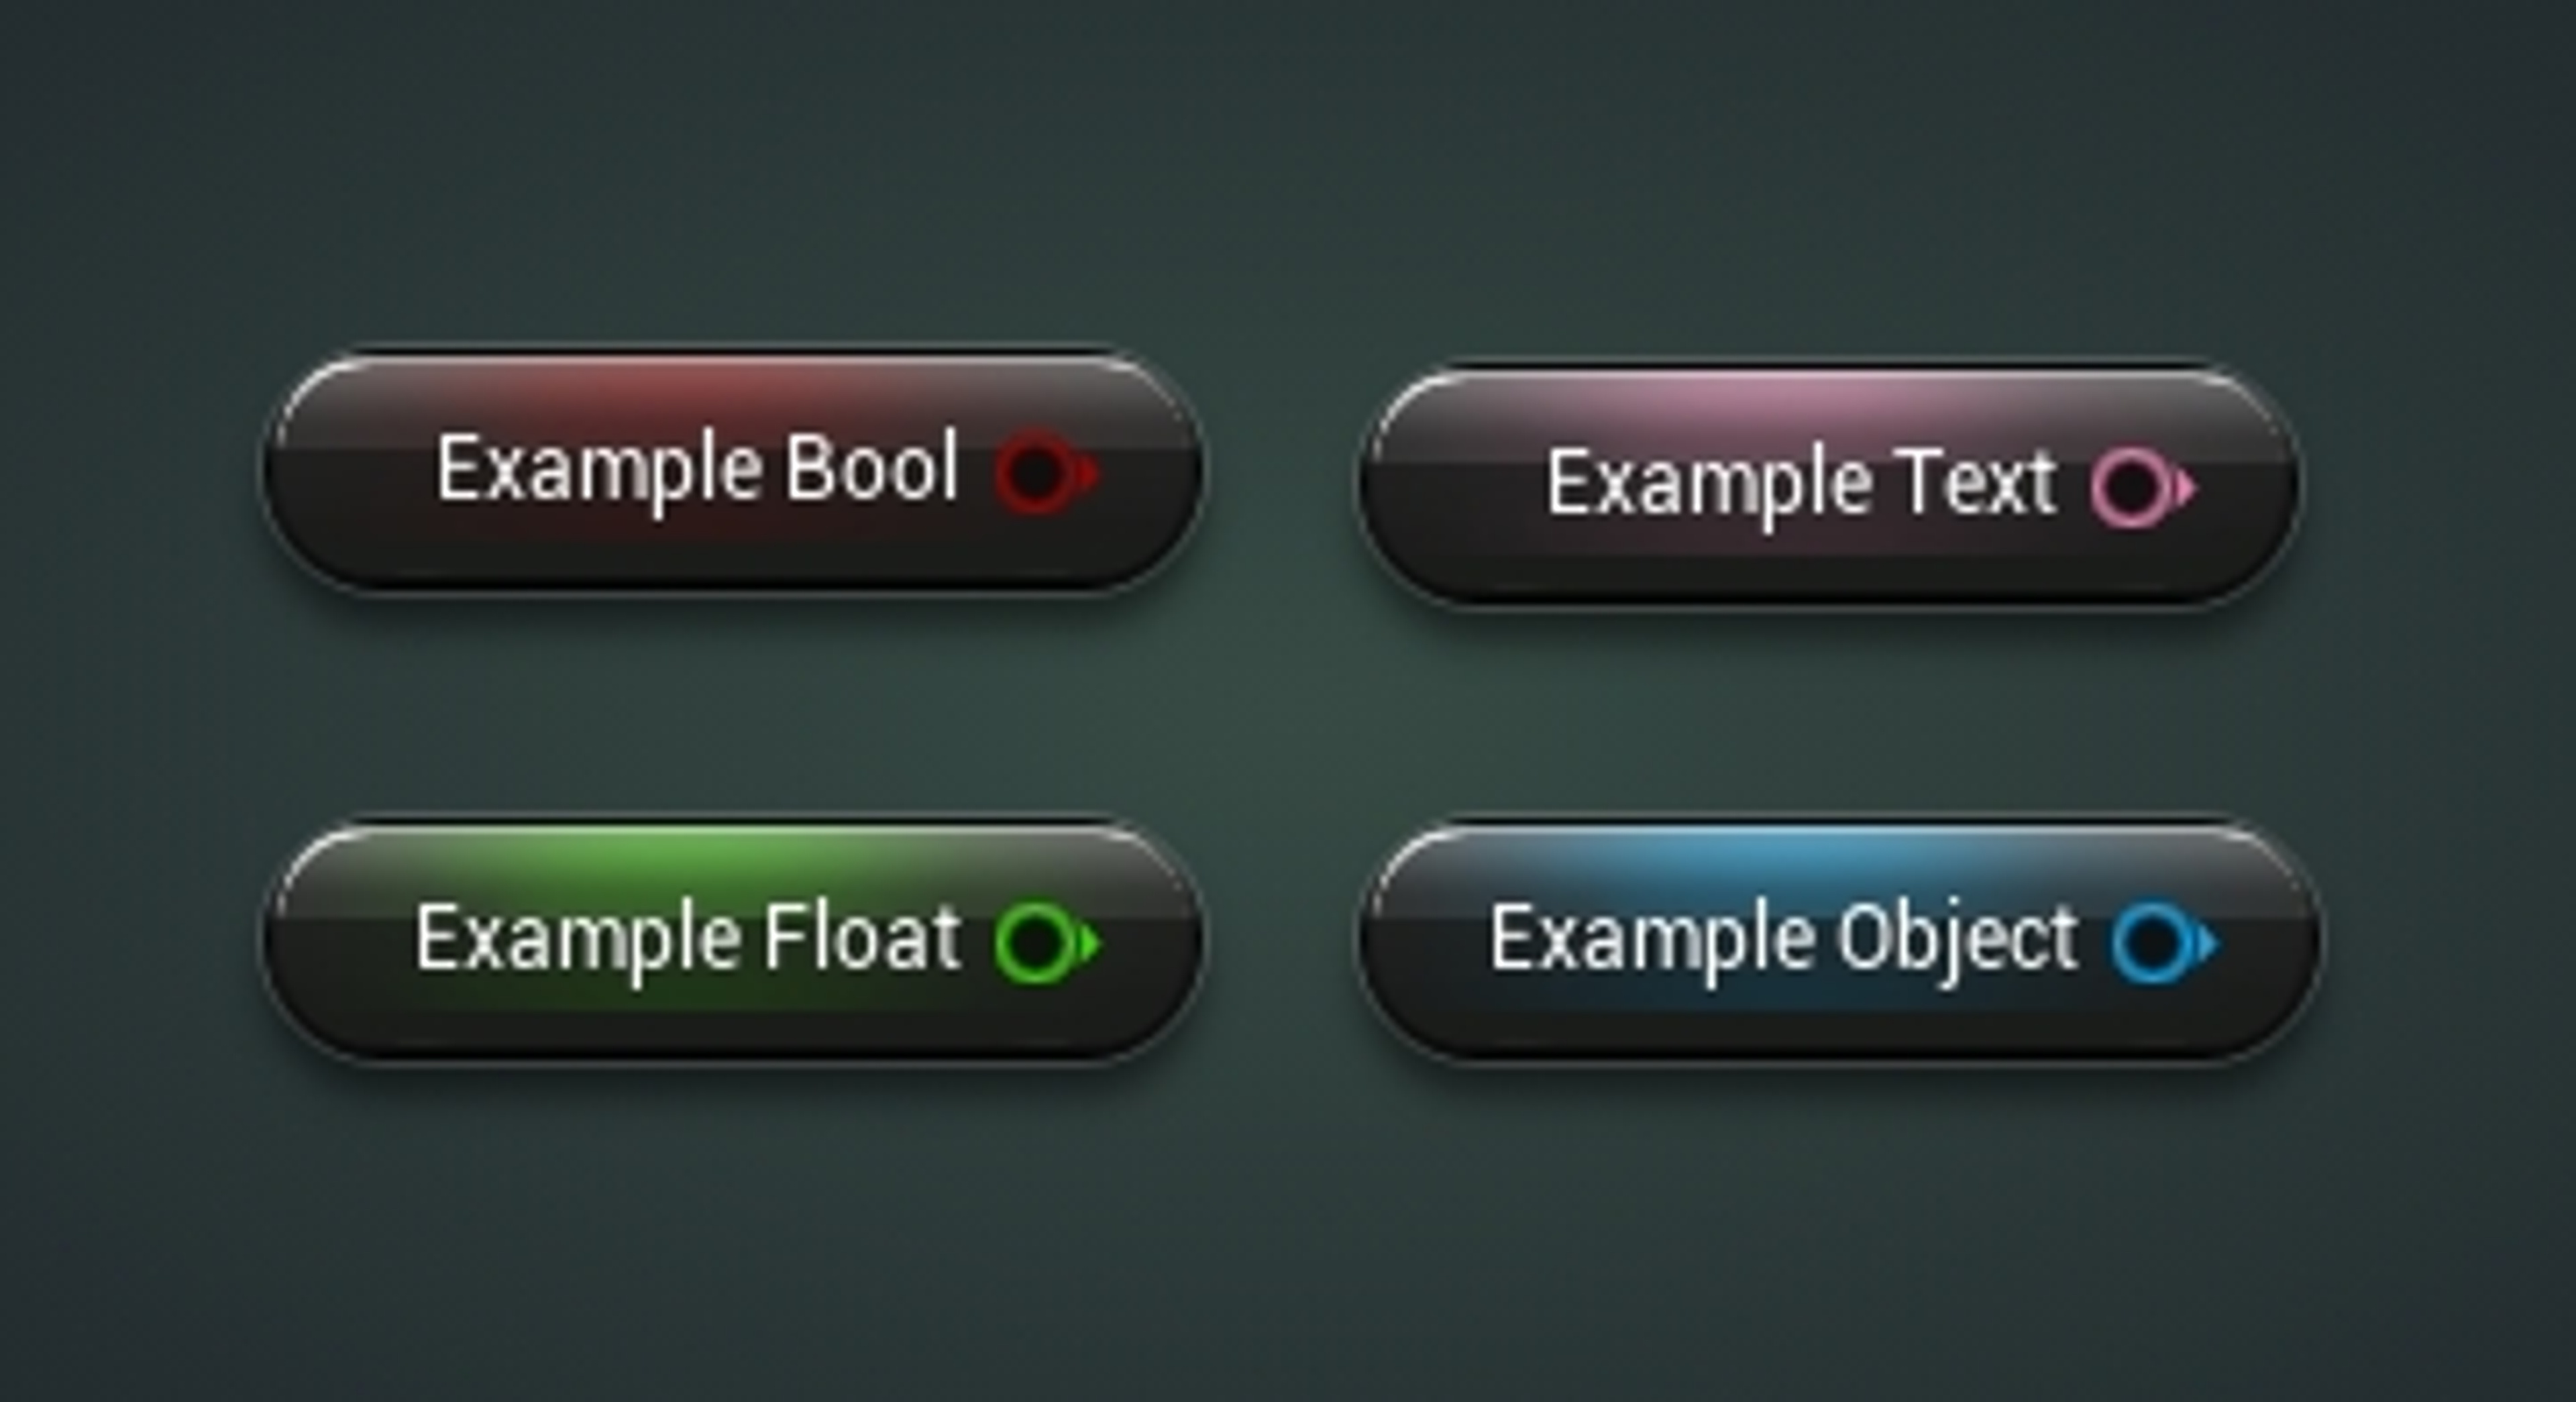Image resolution: width=2576 pixels, height=1402 pixels.
Task: Click the blue Example Object output pin
Action: coord(2156,942)
